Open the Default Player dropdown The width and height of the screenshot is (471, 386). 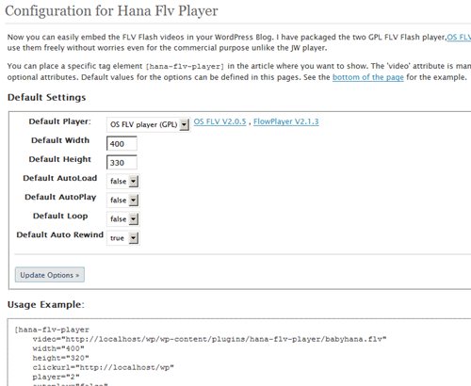pos(148,124)
